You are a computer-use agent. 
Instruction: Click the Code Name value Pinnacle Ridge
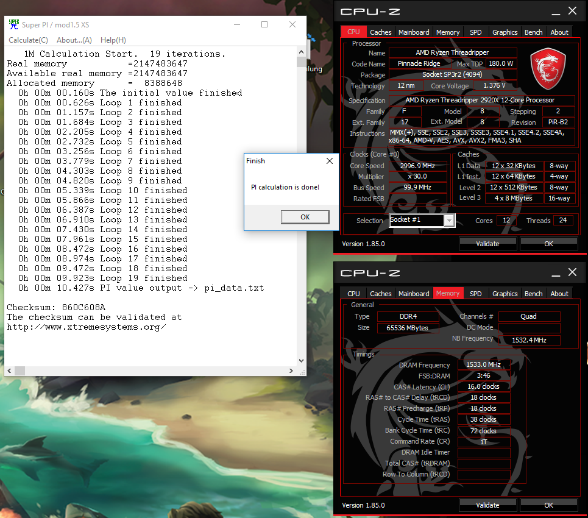coord(419,64)
